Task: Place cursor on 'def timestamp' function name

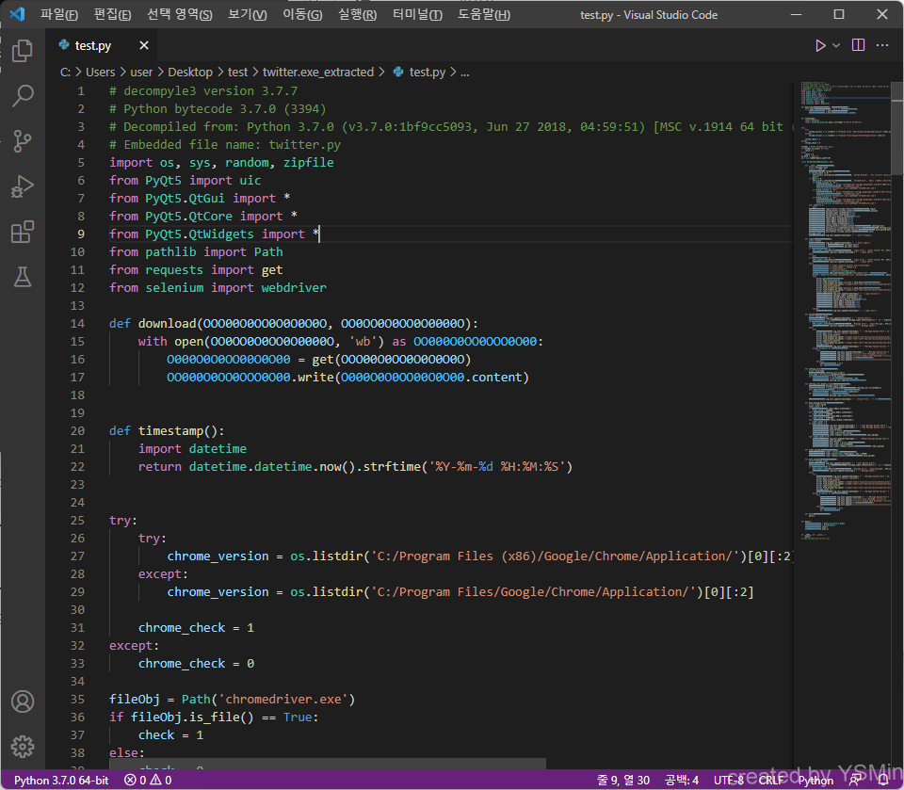Action: (x=170, y=430)
